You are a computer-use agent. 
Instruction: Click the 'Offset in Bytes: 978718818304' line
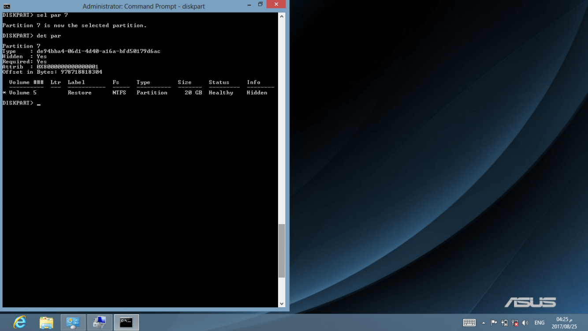pos(52,72)
